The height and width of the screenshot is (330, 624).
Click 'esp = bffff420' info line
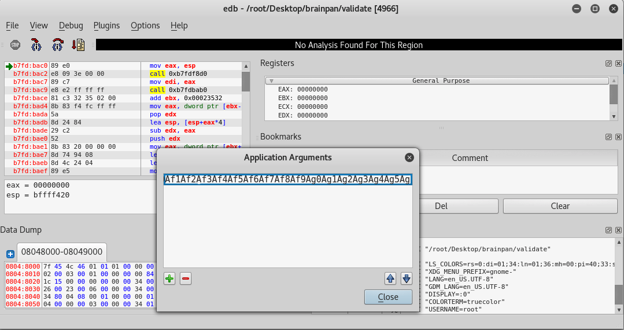coord(38,195)
